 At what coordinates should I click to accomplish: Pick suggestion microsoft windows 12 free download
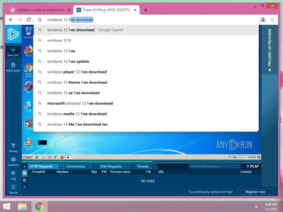[x=146, y=103]
